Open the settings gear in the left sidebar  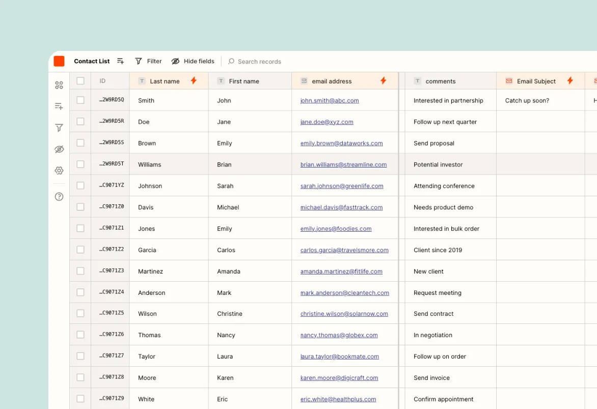click(x=59, y=171)
